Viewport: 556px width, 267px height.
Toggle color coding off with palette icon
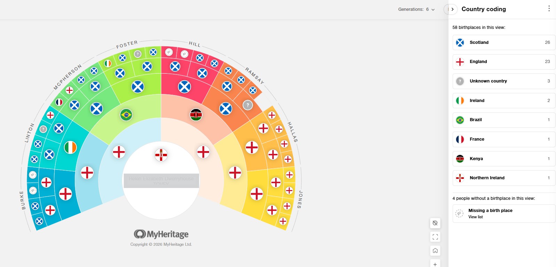pos(435,223)
